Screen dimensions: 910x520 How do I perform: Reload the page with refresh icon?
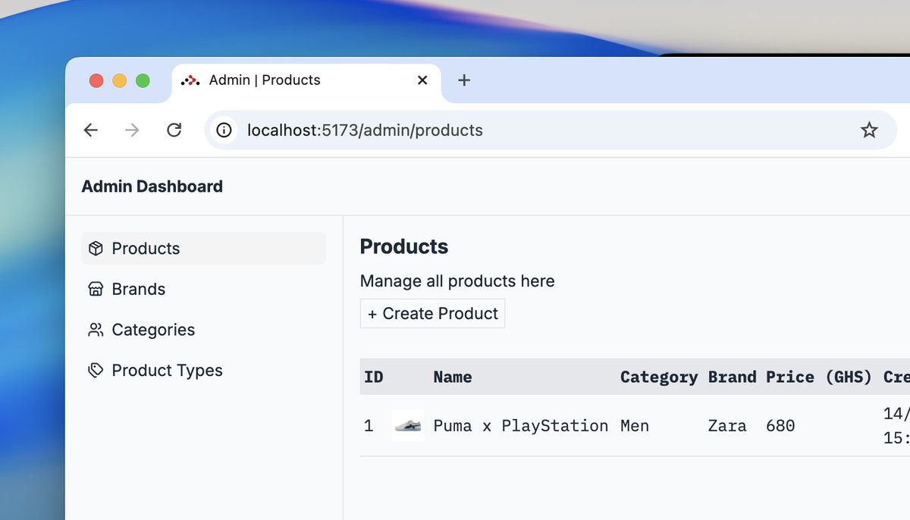(x=174, y=130)
